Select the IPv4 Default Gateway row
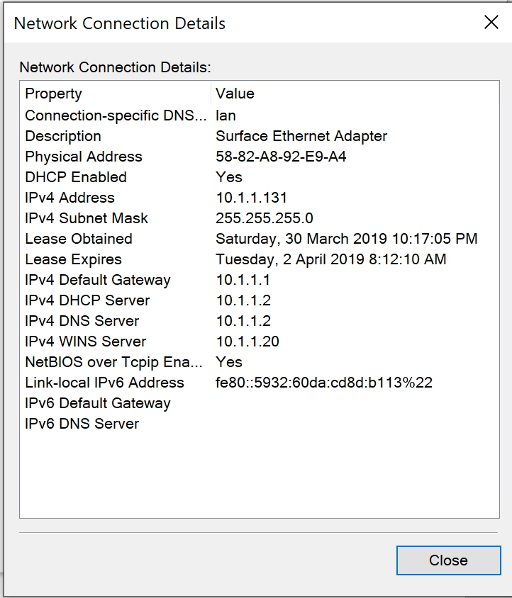 98,280
